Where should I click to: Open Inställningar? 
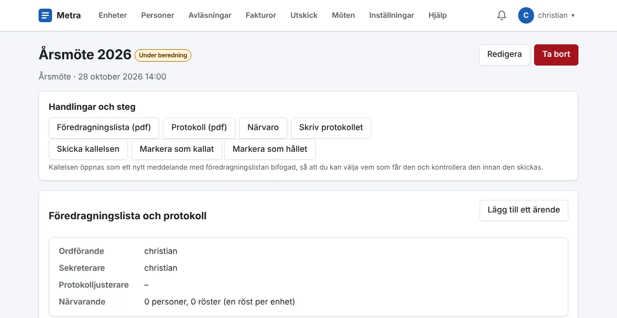391,15
